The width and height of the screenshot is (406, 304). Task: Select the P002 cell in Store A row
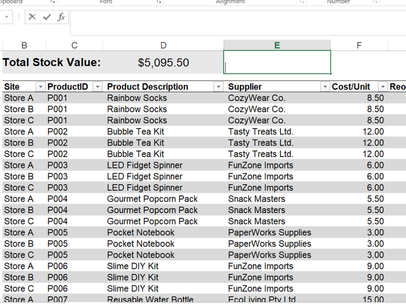[x=74, y=132]
